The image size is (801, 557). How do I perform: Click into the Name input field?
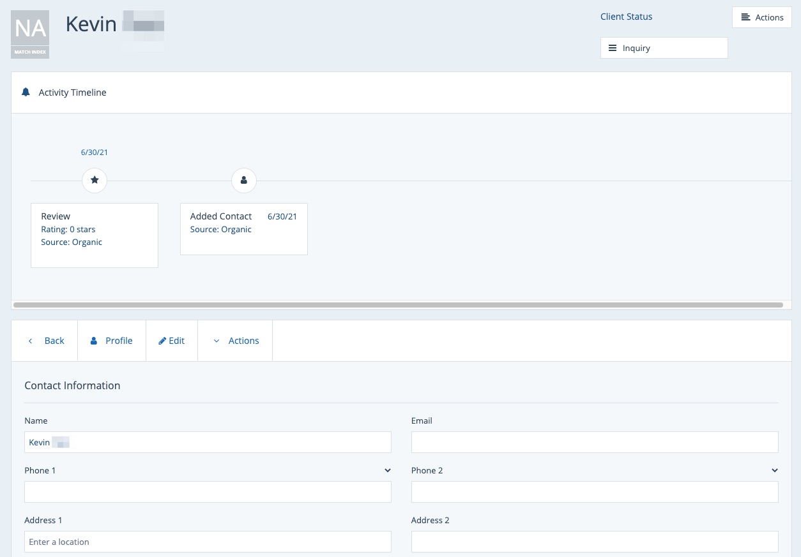coord(208,442)
